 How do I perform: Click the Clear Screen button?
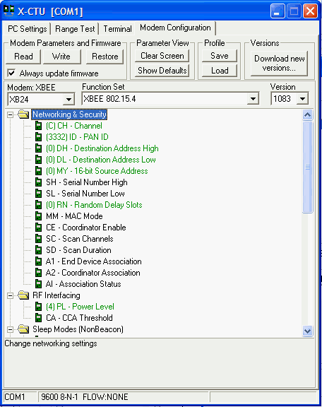click(162, 56)
